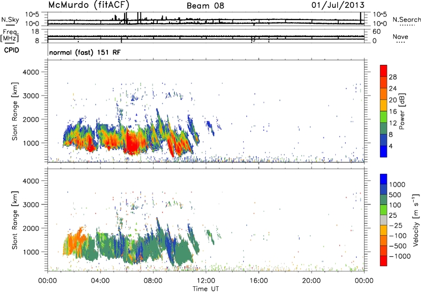The width and height of the screenshot is (421, 292).
Task: Click the 'McMurdo (fitACF)' title text
Action: coord(88,5)
